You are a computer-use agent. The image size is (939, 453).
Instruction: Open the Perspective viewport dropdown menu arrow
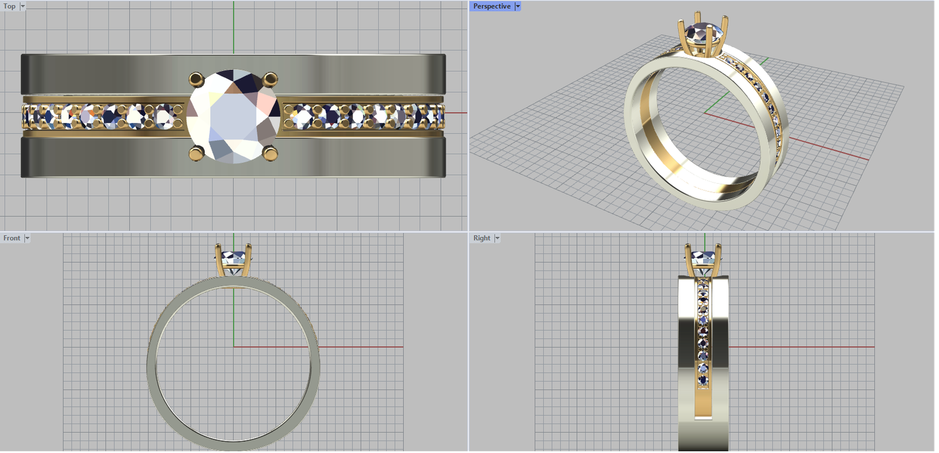[x=518, y=6]
